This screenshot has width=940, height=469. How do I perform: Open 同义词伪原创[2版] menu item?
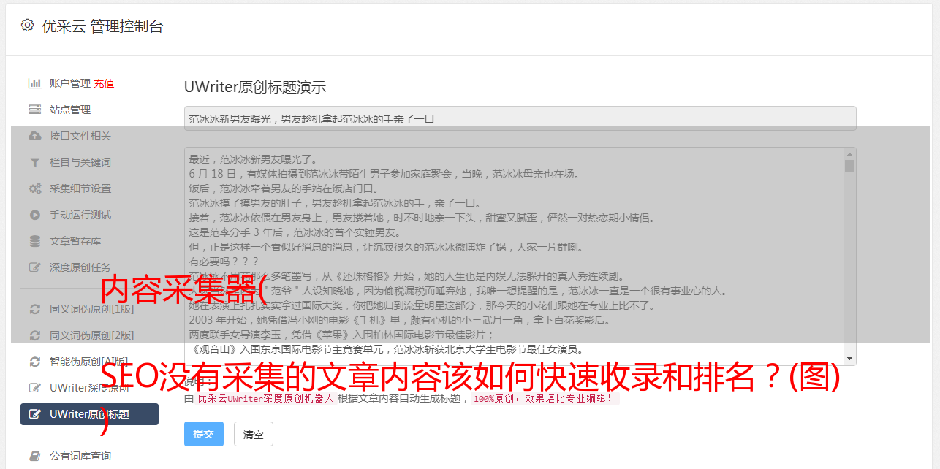[x=89, y=335]
